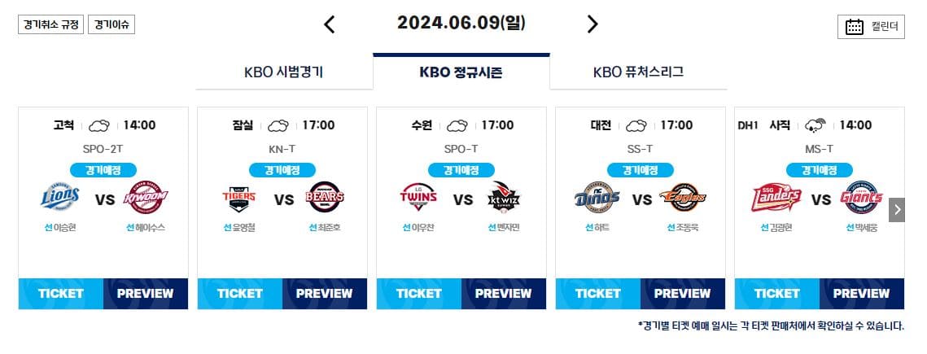Open 경기이슈 button
927x354 pixels.
click(x=112, y=25)
